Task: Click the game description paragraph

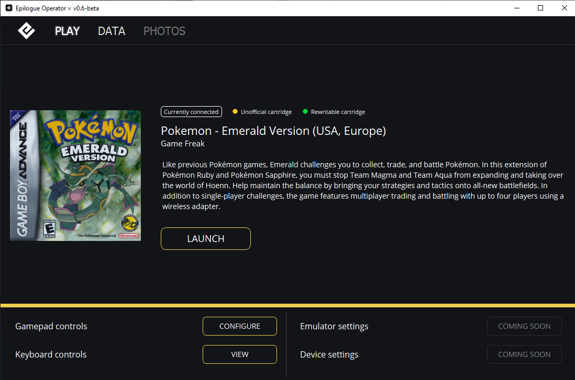Action: pyautogui.click(x=363, y=186)
